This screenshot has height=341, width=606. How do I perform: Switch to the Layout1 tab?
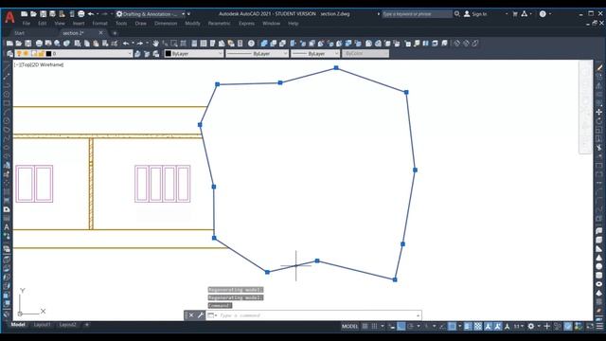(42, 325)
